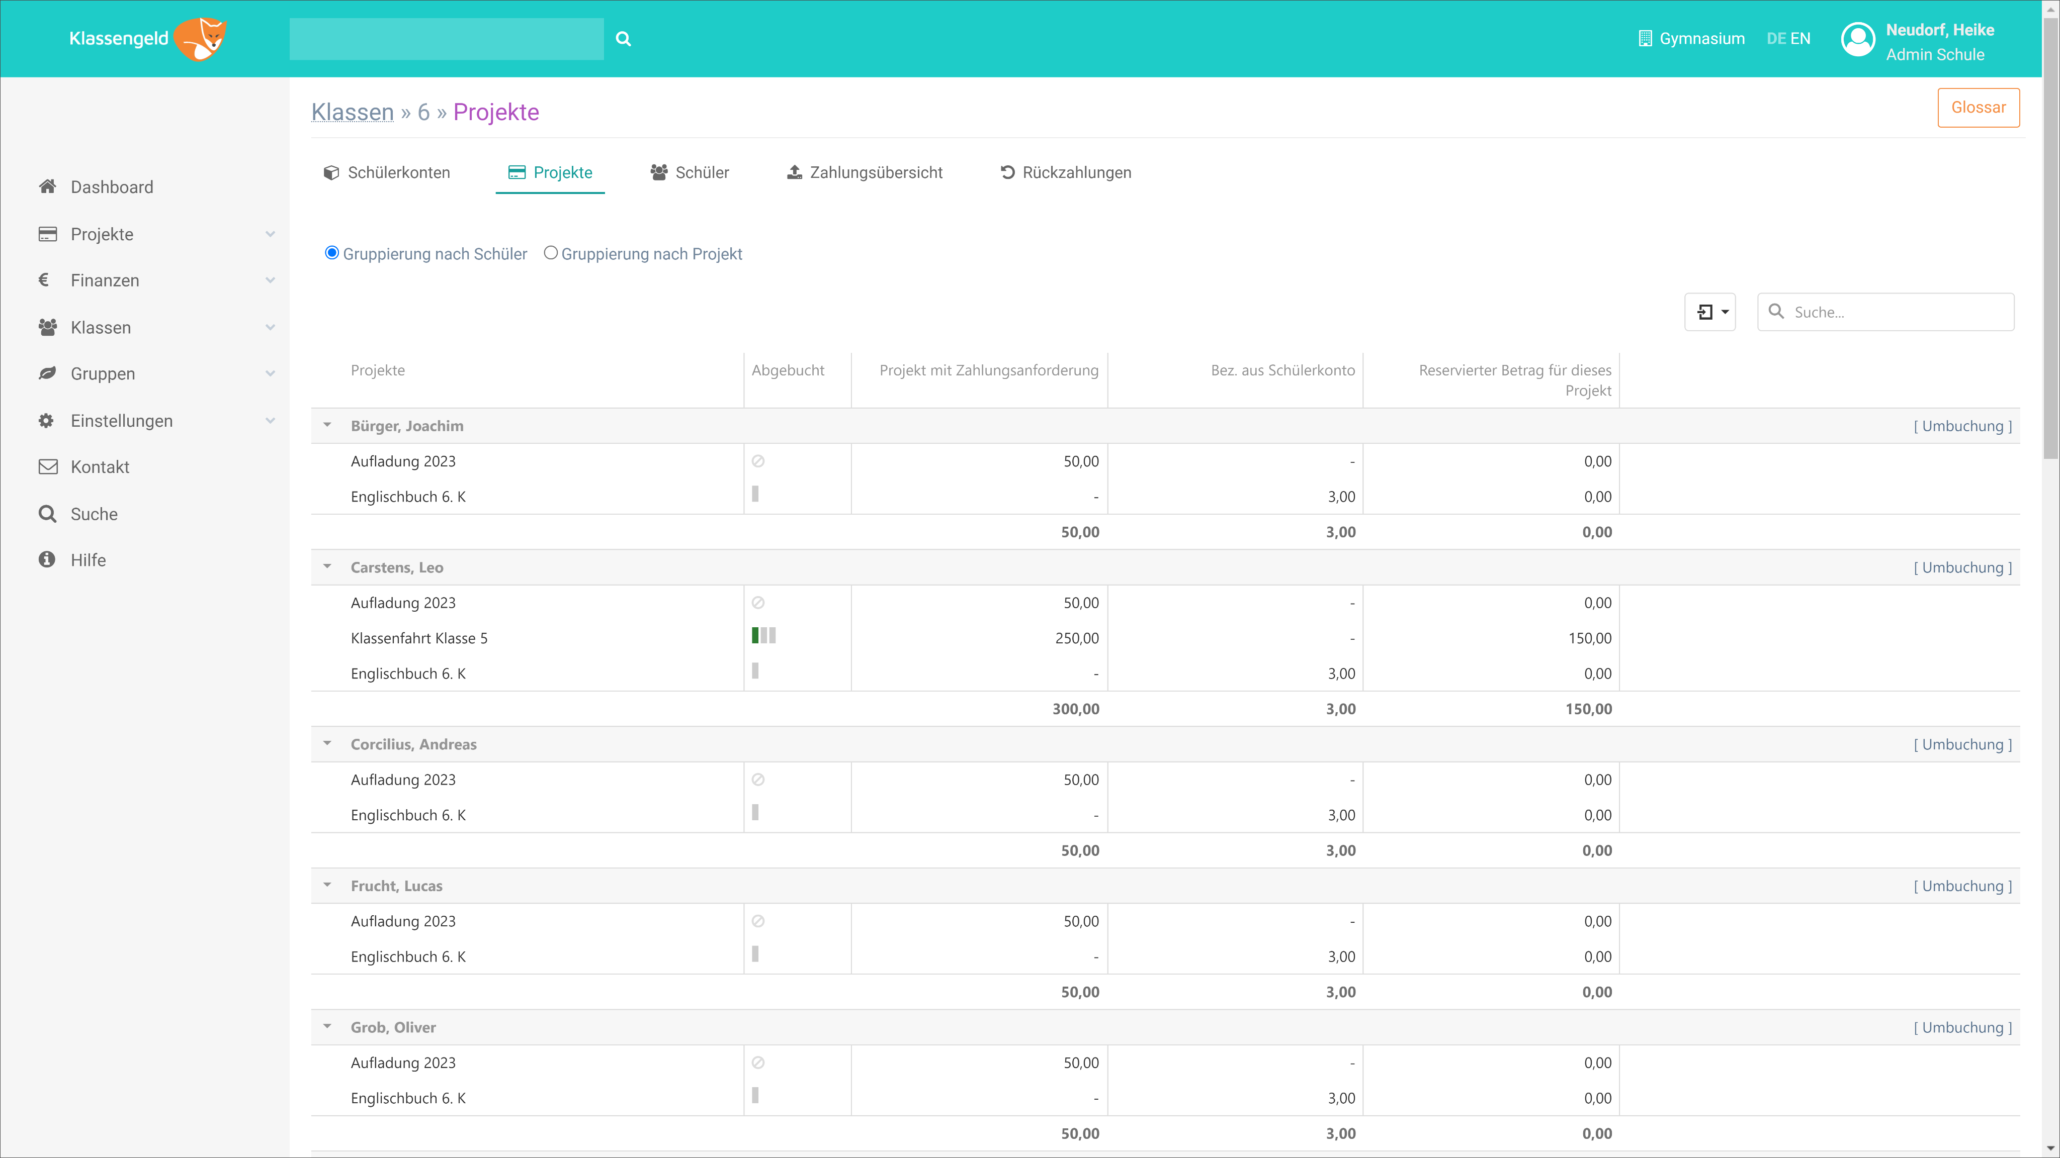Click the Einstellungen gear icon
Image resolution: width=2060 pixels, height=1158 pixels.
(46, 420)
